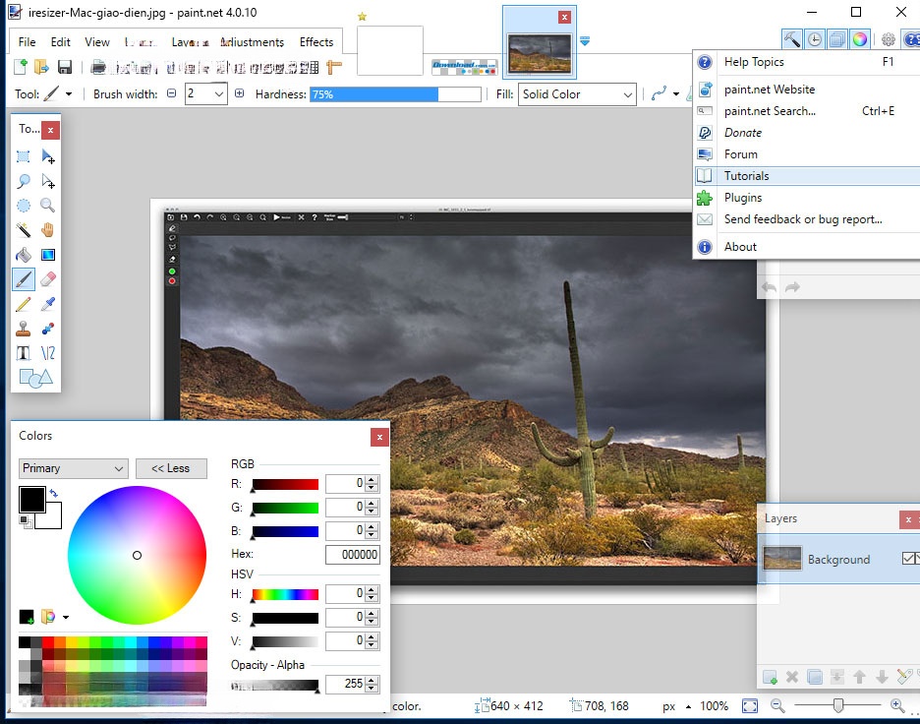Click the Hardness 75% slider bar

pos(395,94)
